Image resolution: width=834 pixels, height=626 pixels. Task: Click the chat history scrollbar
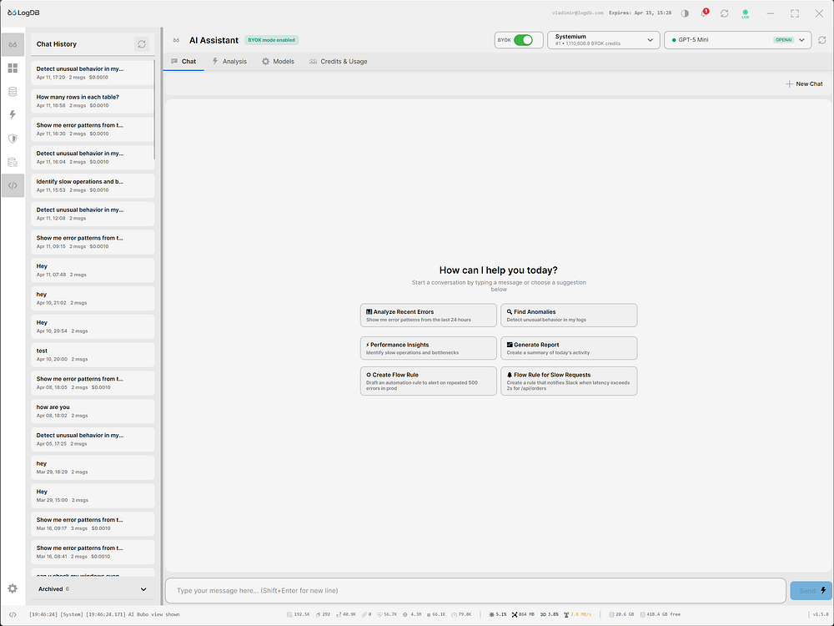click(x=154, y=109)
